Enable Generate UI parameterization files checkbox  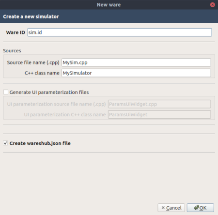coord(6,92)
